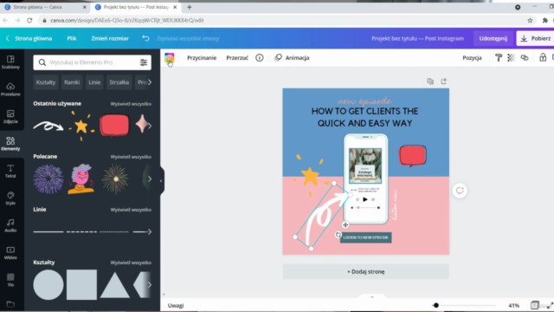The width and height of the screenshot is (554, 312).
Task: Click the rotate handle of selected arrow
Action: pyautogui.click(x=338, y=235)
